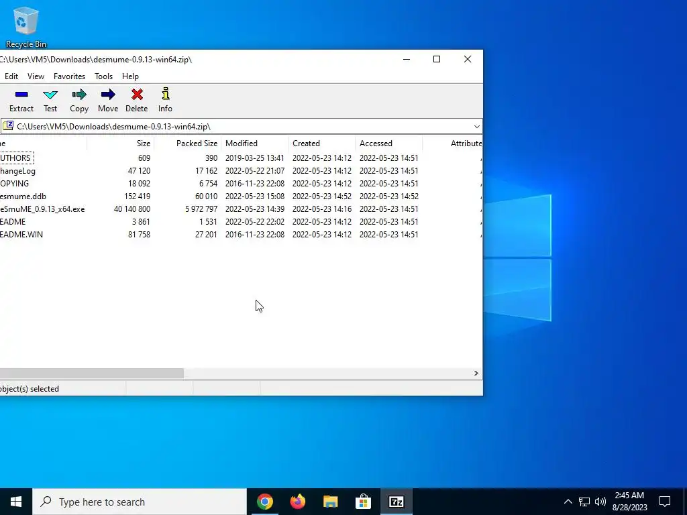
Task: Click the network tray icon
Action: [x=584, y=502]
